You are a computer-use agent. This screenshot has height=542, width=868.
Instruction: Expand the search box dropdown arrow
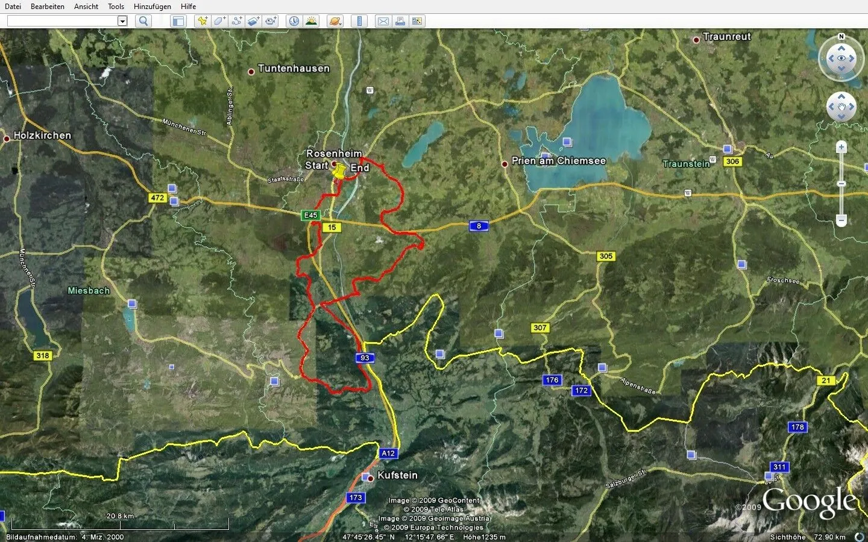pos(122,21)
